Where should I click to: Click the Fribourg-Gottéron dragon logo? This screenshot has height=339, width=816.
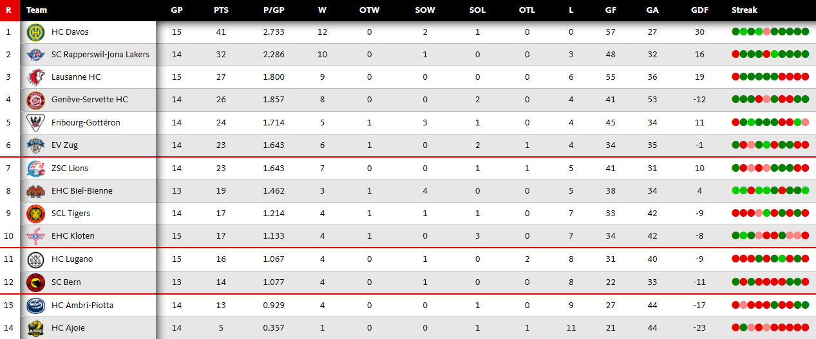pyautogui.click(x=35, y=123)
